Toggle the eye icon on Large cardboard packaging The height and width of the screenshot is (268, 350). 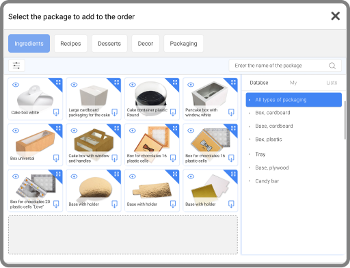74,85
